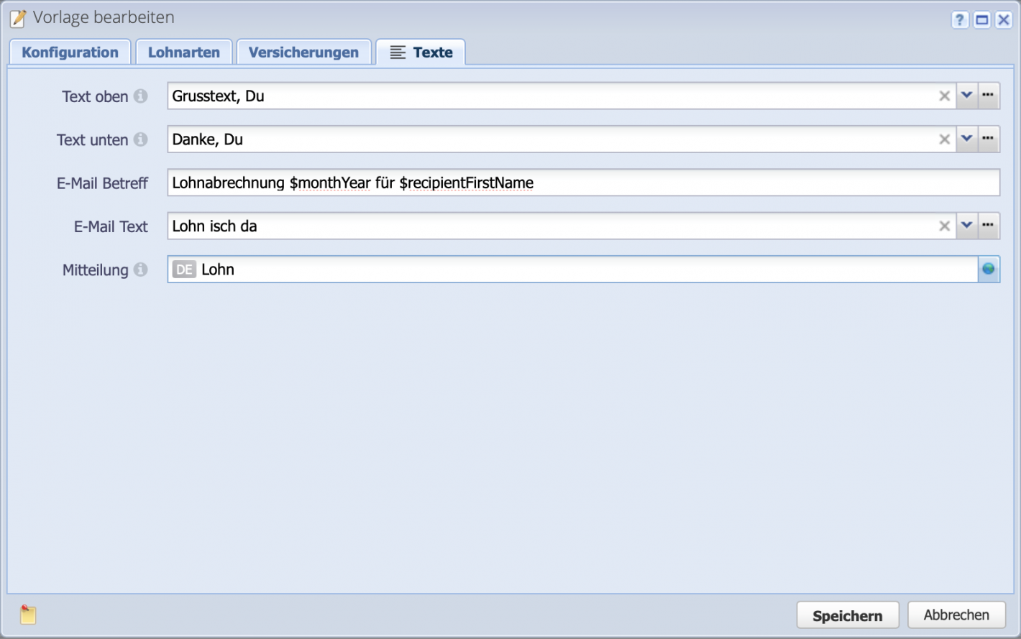The height and width of the screenshot is (639, 1021).
Task: Cancel editing via Abbrechen
Action: (956, 615)
